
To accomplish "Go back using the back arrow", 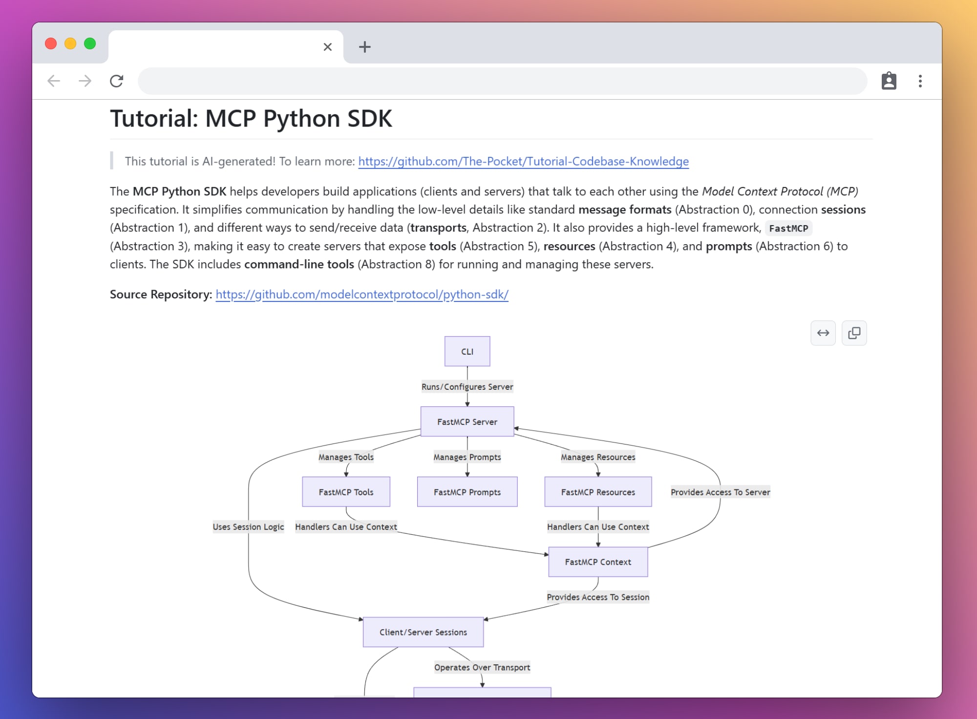I will coord(54,81).
